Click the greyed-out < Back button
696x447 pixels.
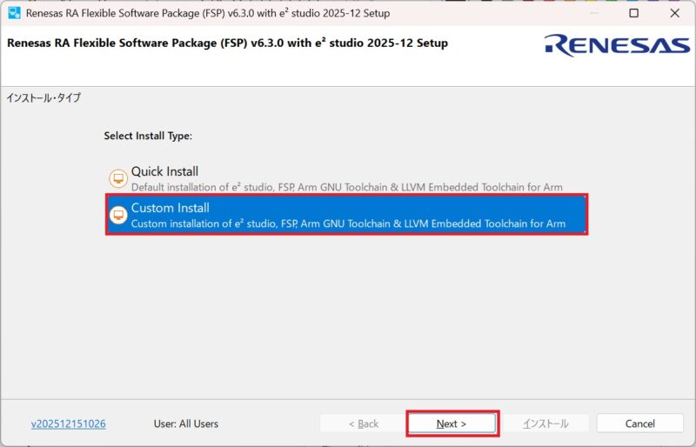(x=363, y=424)
